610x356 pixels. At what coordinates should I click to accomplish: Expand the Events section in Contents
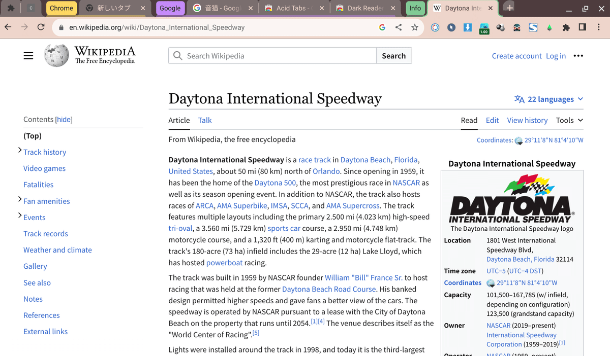(20, 216)
